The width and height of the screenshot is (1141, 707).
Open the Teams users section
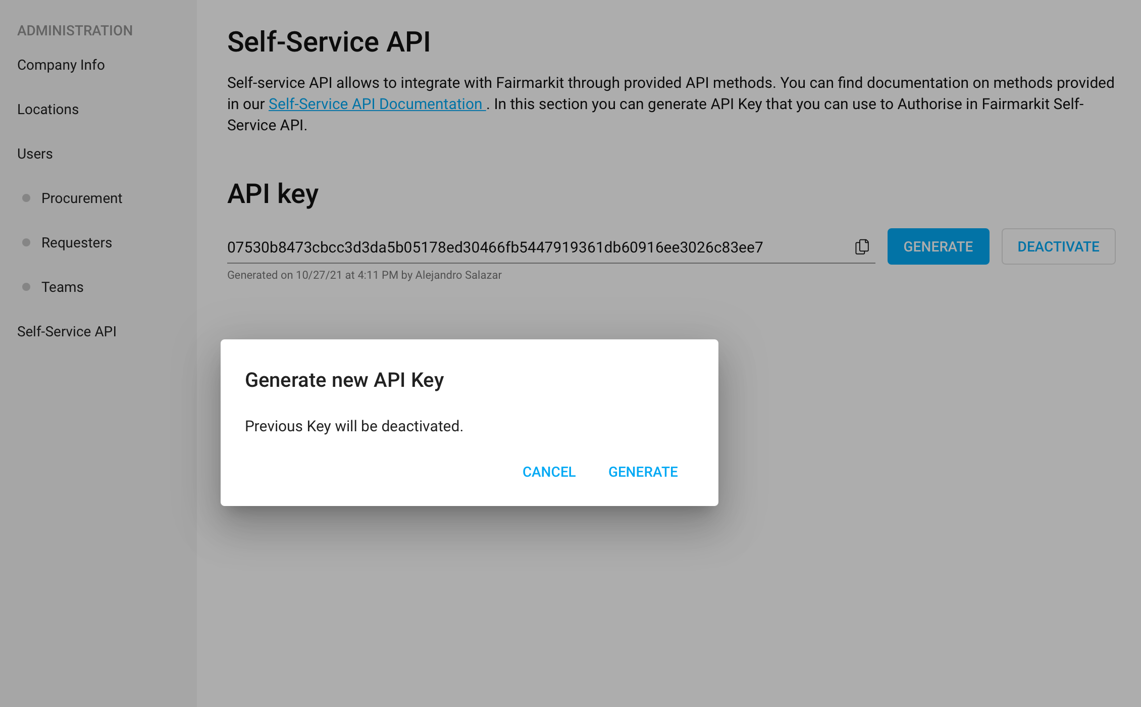tap(62, 286)
